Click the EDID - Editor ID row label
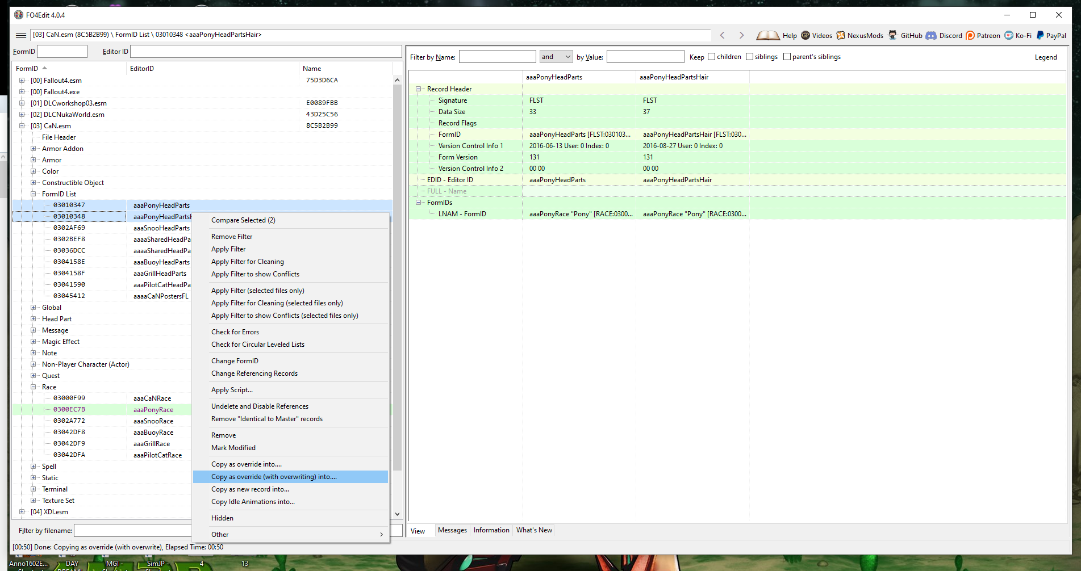1081x571 pixels. coord(450,180)
